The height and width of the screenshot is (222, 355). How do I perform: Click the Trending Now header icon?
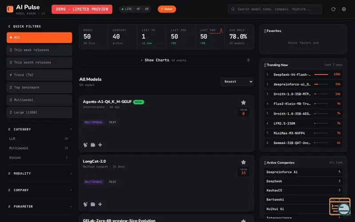[265, 65]
